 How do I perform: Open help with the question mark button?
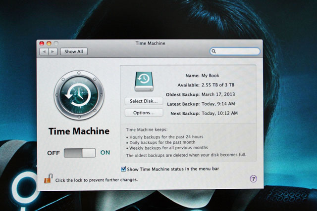pyautogui.click(x=253, y=179)
